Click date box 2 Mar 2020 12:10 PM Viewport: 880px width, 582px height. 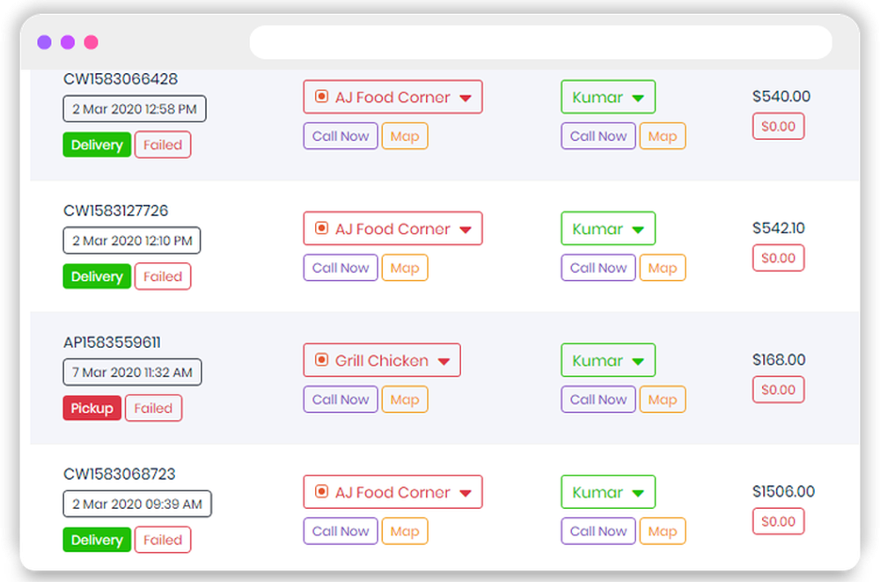pos(132,240)
